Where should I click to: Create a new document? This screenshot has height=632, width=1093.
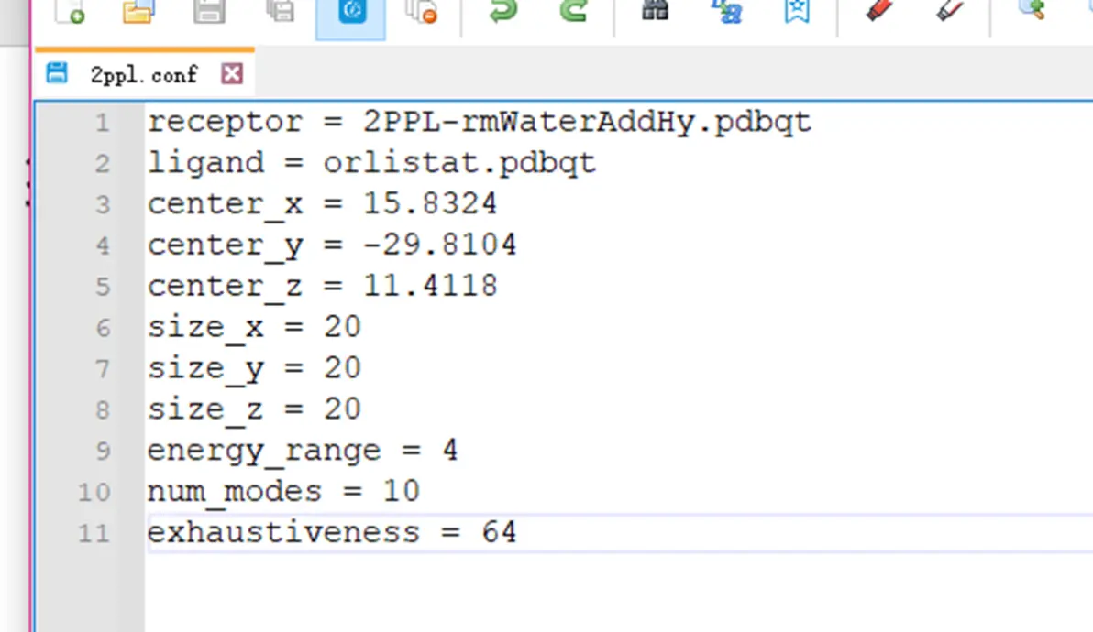[x=70, y=13]
